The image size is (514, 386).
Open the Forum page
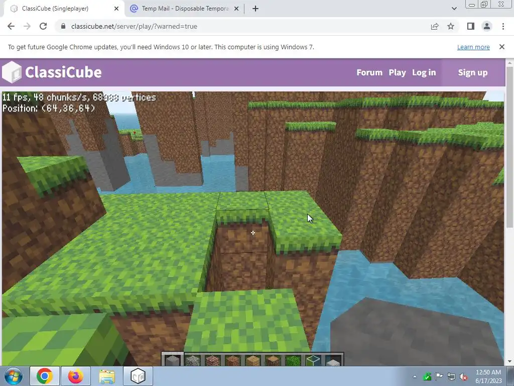[x=369, y=72]
